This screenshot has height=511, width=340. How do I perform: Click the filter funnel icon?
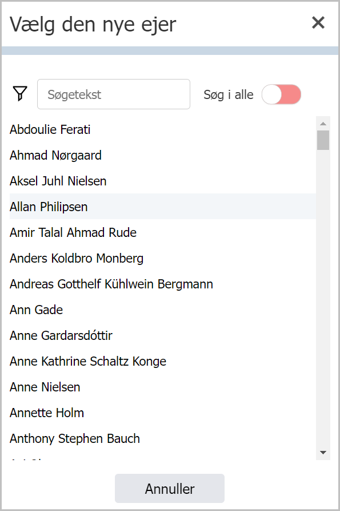tap(20, 93)
